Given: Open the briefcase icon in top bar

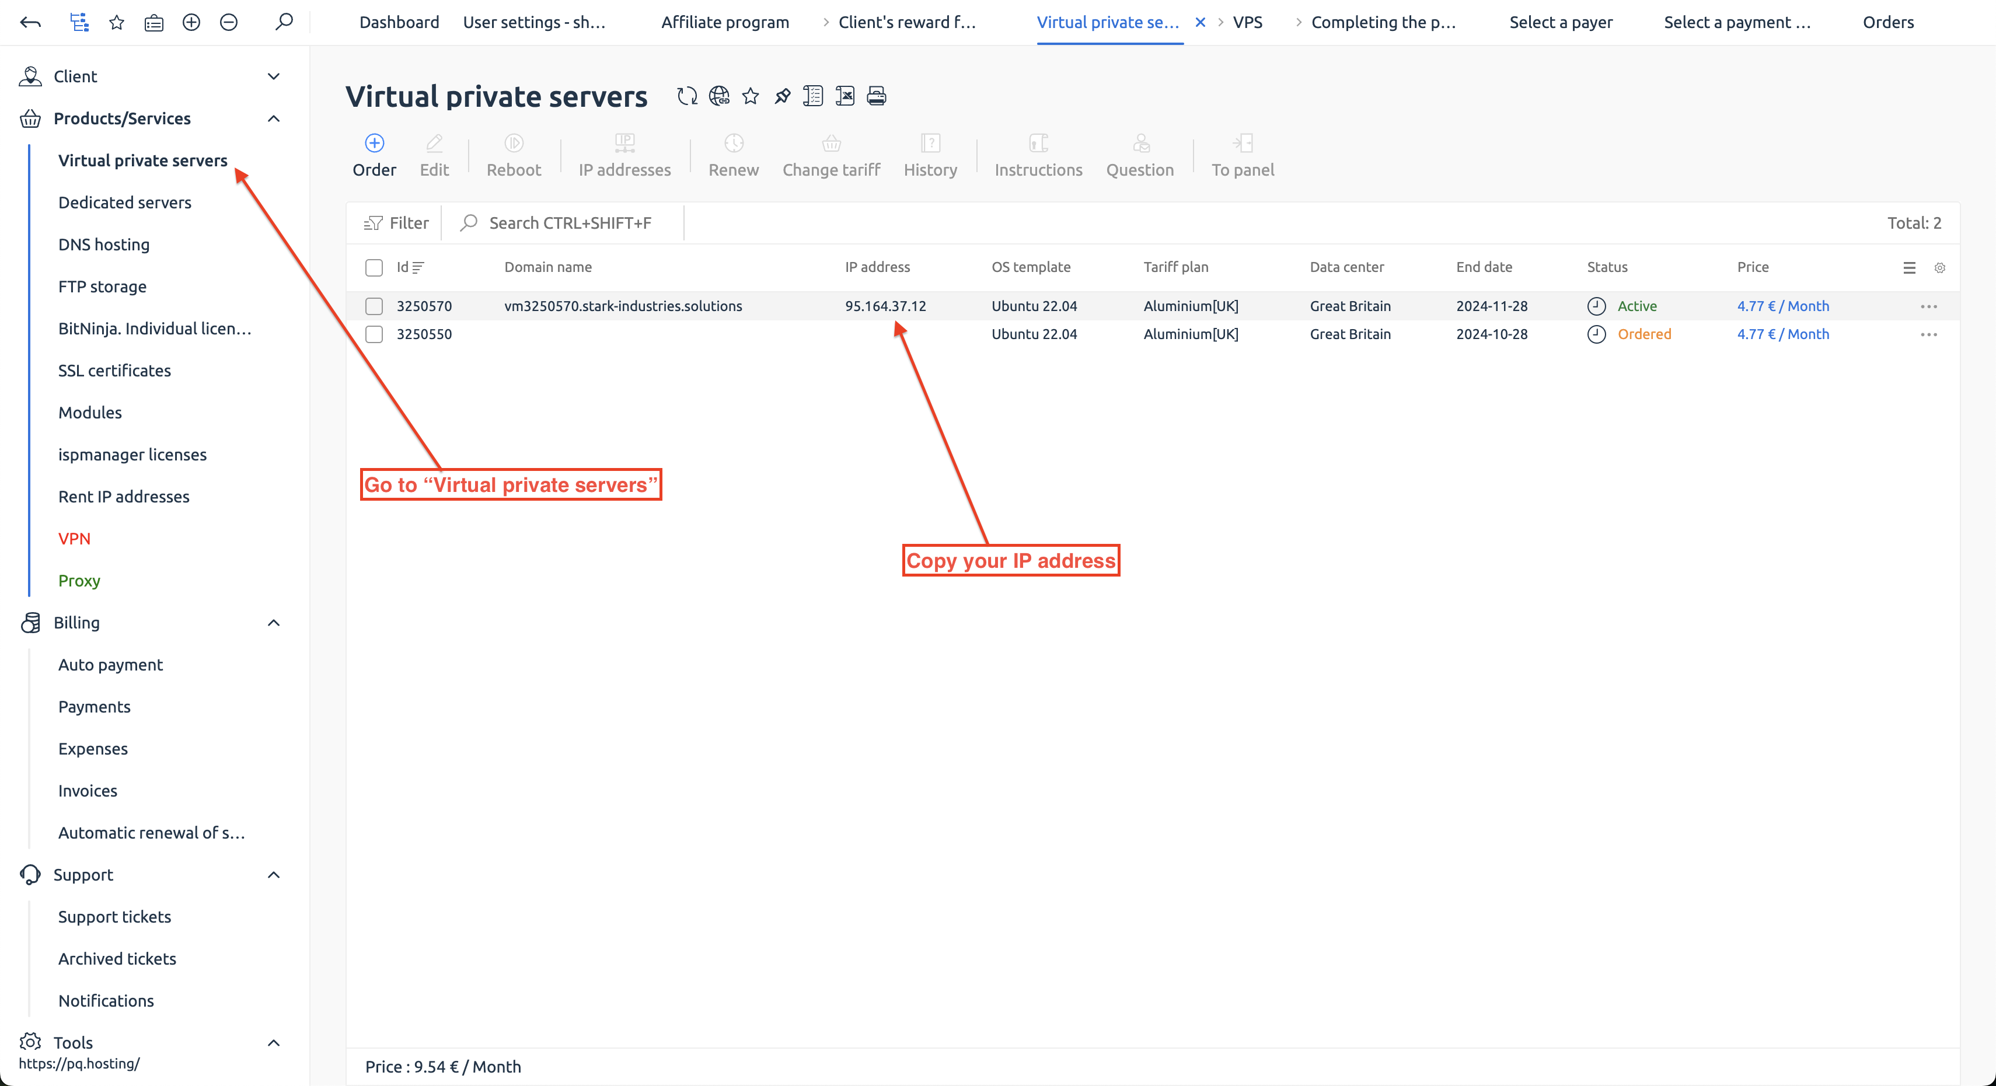Looking at the screenshot, I should coord(153,22).
